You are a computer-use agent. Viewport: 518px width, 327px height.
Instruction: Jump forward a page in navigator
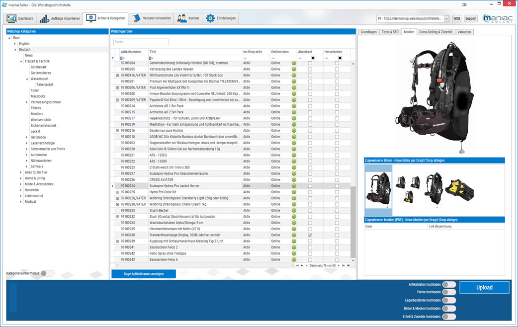click(343, 265)
